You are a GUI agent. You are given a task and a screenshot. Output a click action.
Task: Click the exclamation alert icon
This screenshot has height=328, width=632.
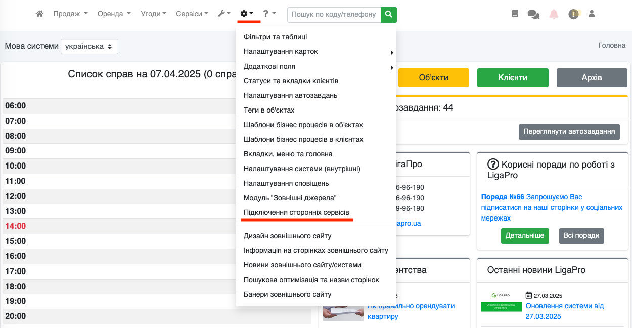click(573, 14)
